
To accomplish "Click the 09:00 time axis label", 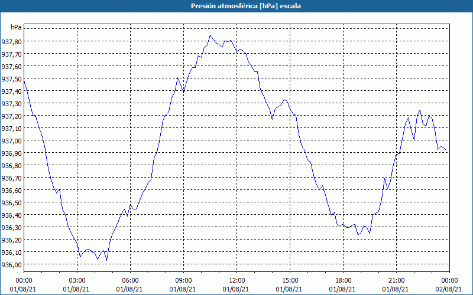I will [x=183, y=281].
